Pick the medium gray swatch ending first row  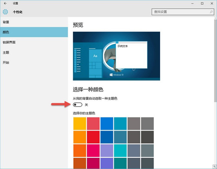click(148, 123)
